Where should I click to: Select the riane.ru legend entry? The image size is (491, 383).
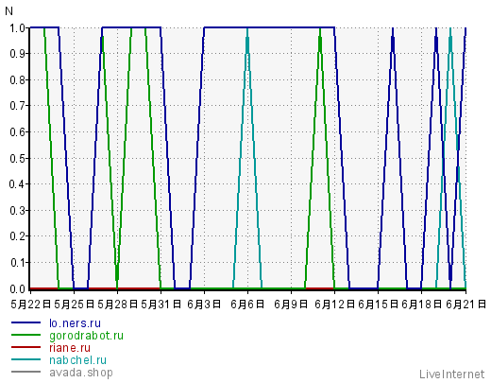pyautogui.click(x=70, y=348)
